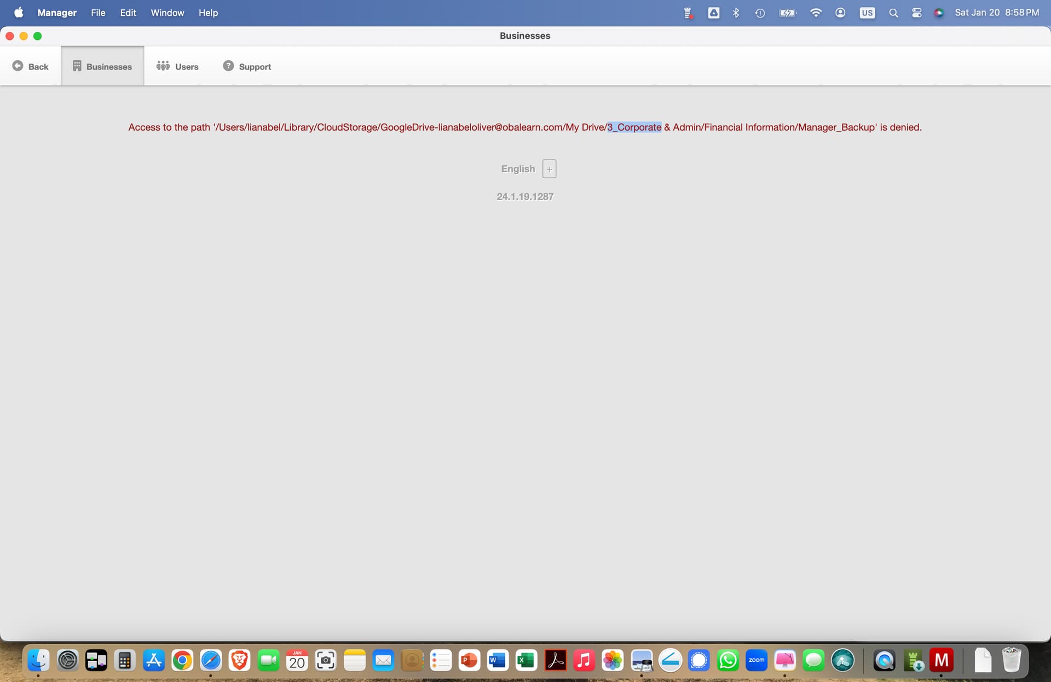Open Spotlight search
1051x682 pixels.
(x=893, y=13)
